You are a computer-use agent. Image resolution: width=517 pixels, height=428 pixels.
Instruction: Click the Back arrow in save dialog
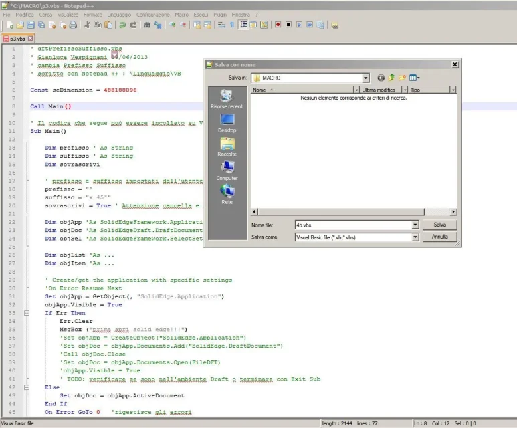(x=381, y=78)
